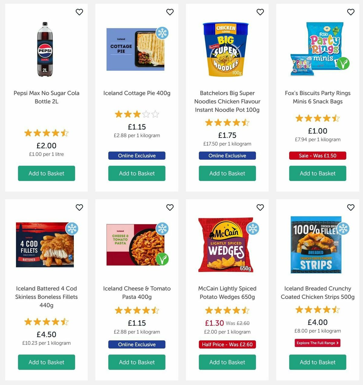Click Explore The Full Range link
Image resolution: width=363 pixels, height=385 pixels.
317,343
